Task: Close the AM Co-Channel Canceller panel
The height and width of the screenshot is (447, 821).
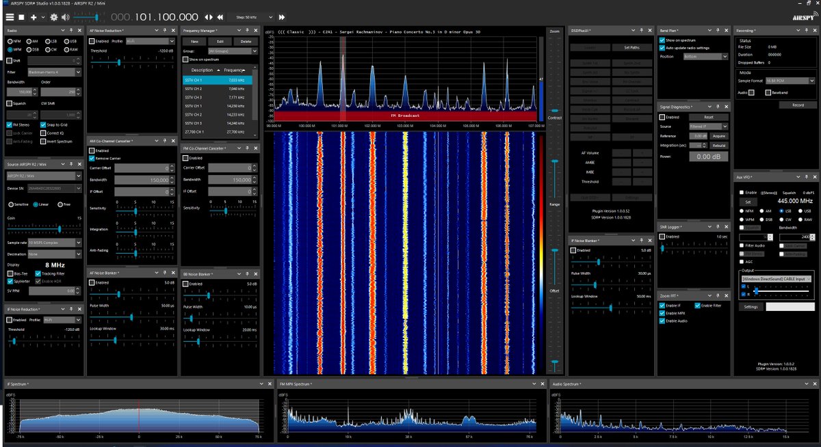Action: [x=174, y=141]
